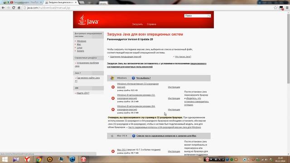Screen dimensions: 290x163
Task: Open the browser home page icon
Action: (19, 8)
